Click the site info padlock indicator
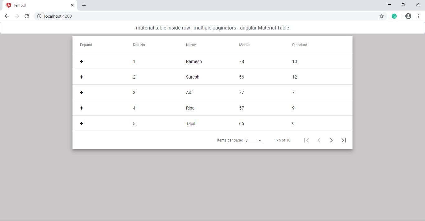Image resolution: width=425 pixels, height=221 pixels. click(39, 16)
